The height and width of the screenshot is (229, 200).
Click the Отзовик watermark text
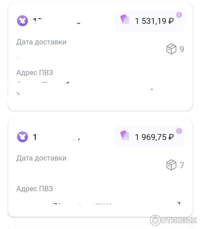click(179, 220)
